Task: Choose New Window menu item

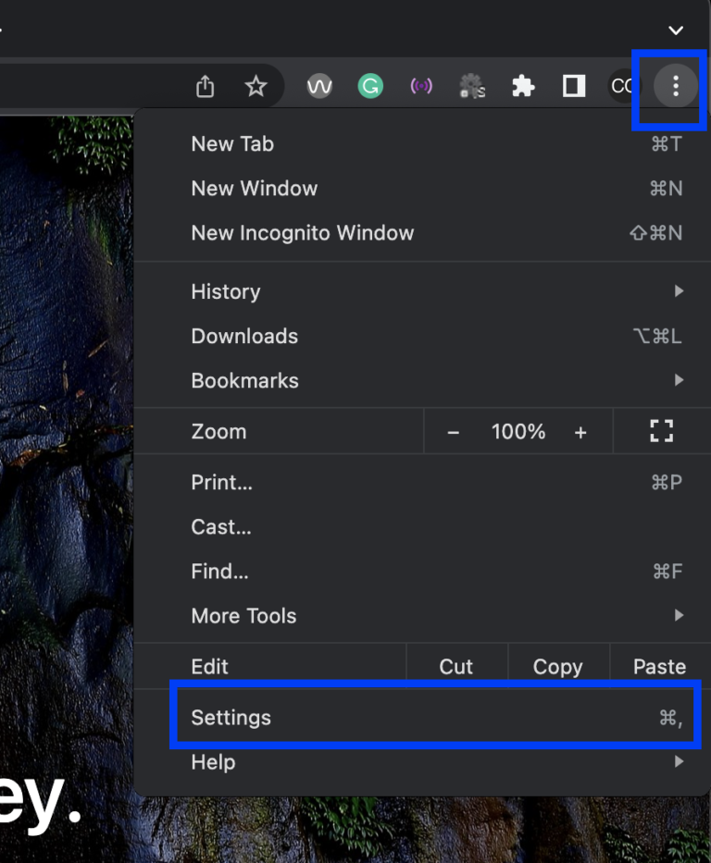Action: 422,189
